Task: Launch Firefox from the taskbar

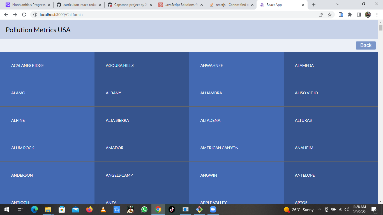Action: tap(89, 209)
